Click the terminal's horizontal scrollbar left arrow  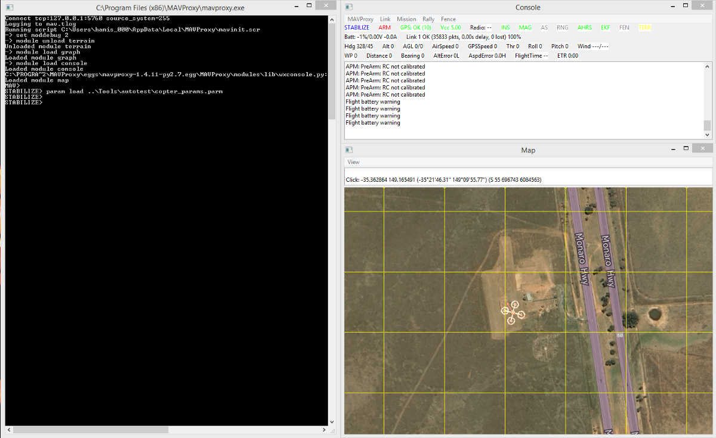coord(9,430)
